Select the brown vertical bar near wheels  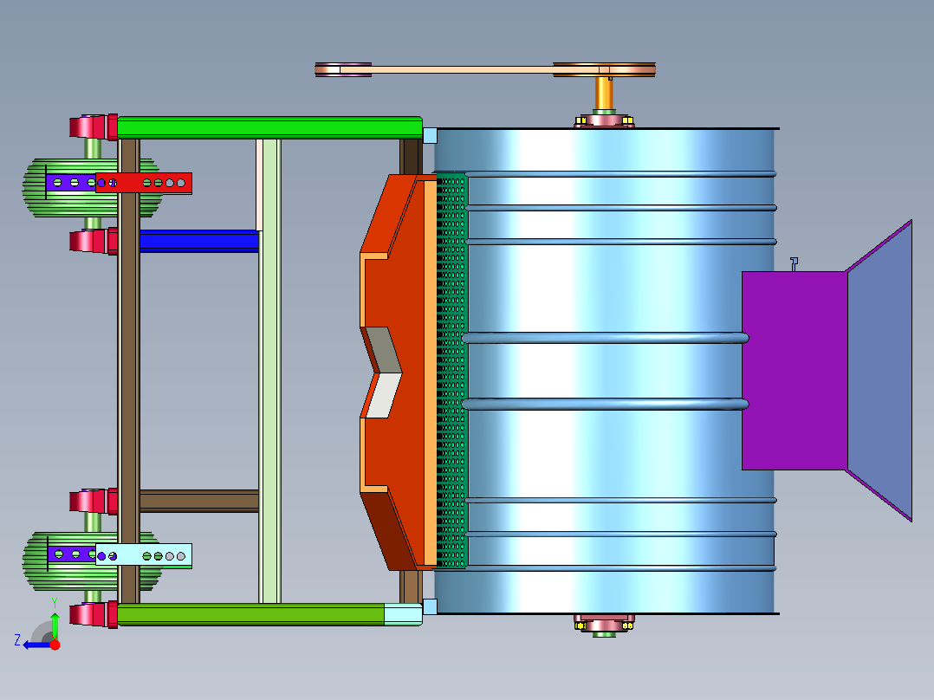click(128, 371)
